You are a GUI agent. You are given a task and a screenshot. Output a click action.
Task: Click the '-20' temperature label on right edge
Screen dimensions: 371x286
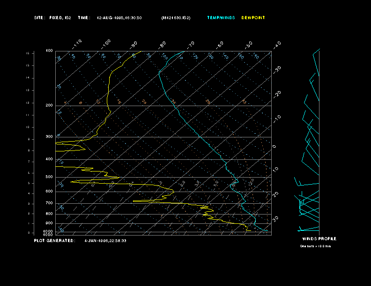coord(277,94)
